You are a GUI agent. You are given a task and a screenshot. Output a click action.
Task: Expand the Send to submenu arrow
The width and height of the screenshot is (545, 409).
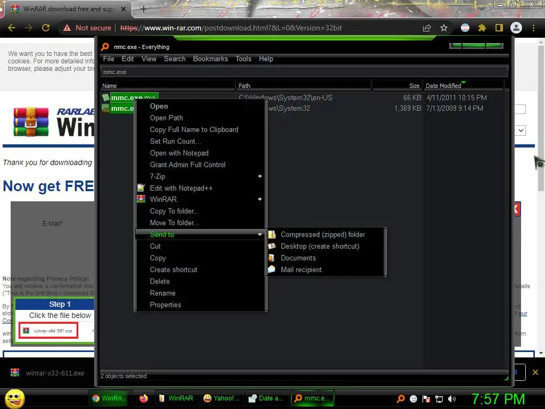tap(260, 234)
